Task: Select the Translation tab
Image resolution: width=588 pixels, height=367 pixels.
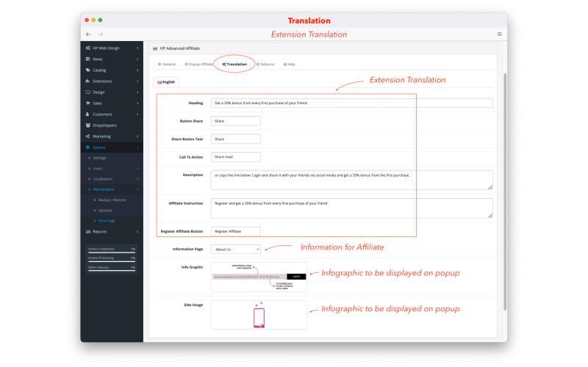Action: click(x=234, y=65)
